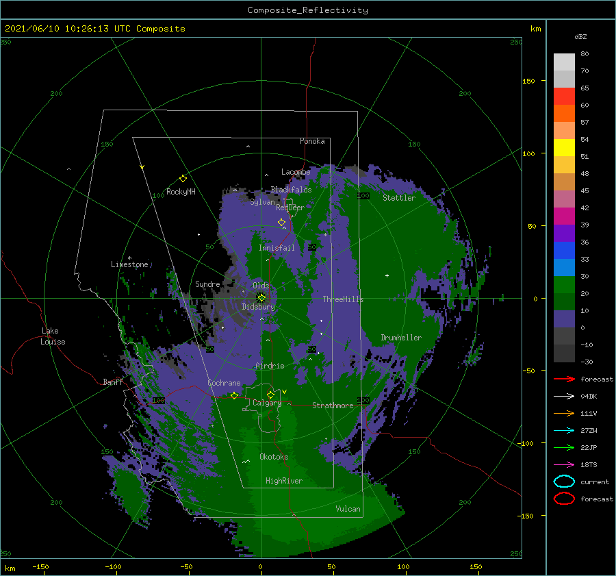Click the Vulcan label
This screenshot has height=576, width=616.
[348, 509]
